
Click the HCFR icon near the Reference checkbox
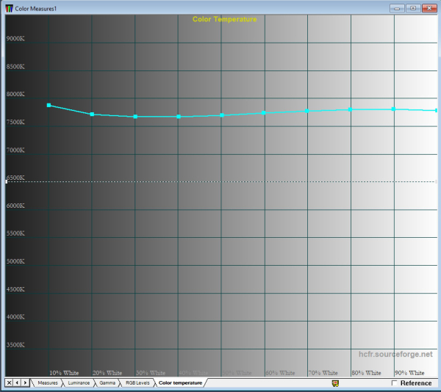pyautogui.click(x=335, y=383)
